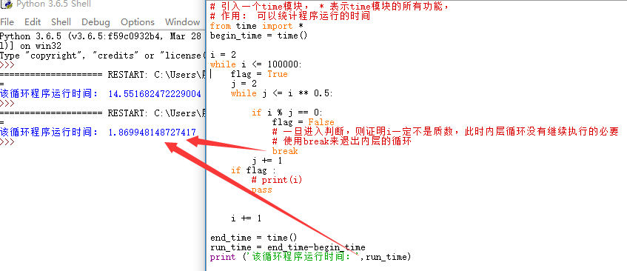This screenshot has height=271, width=627.
Task: Open the Shell menu
Action: coord(61,22)
